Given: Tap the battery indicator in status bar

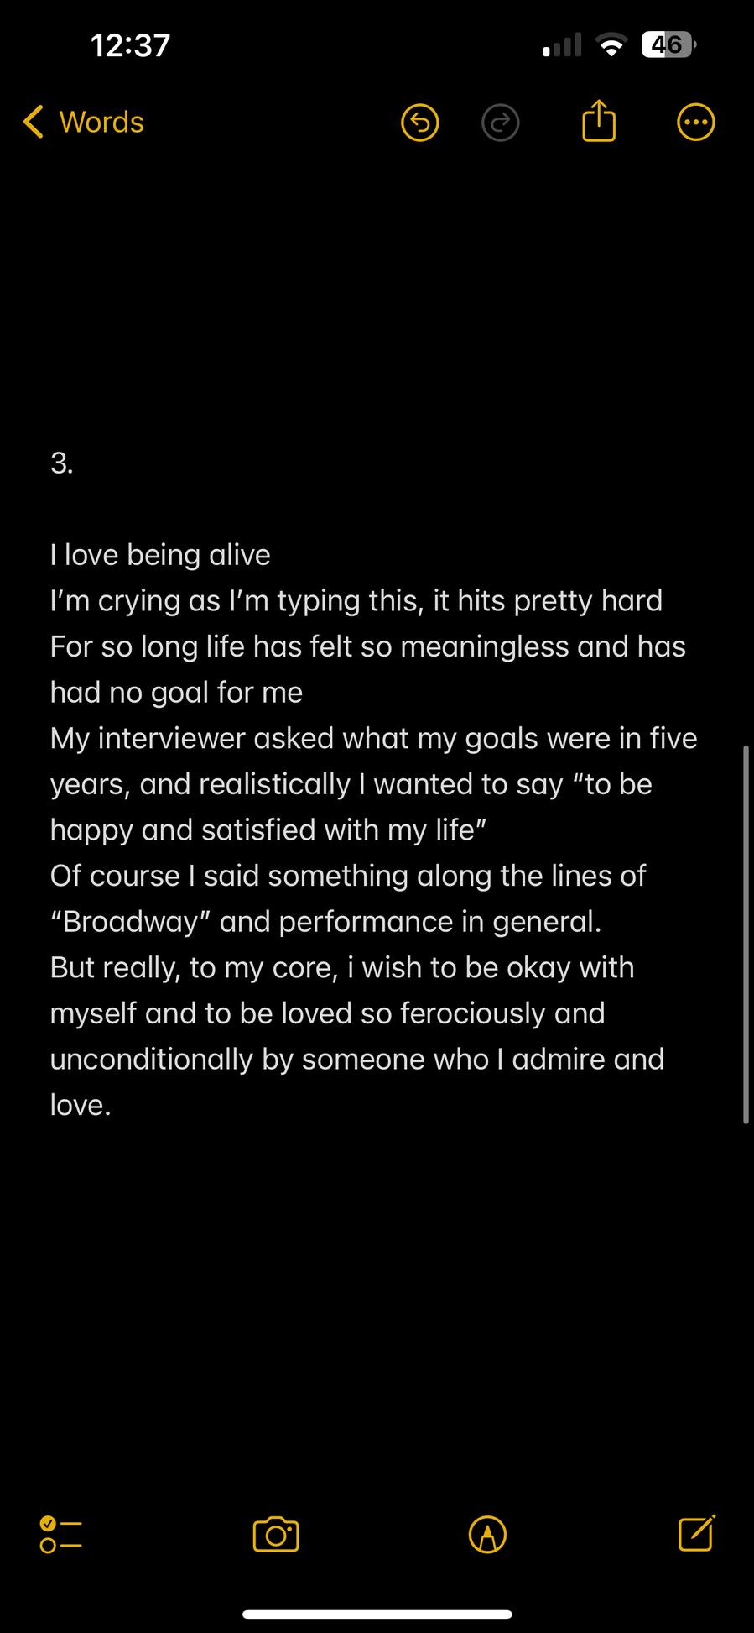Looking at the screenshot, I should pyautogui.click(x=668, y=45).
